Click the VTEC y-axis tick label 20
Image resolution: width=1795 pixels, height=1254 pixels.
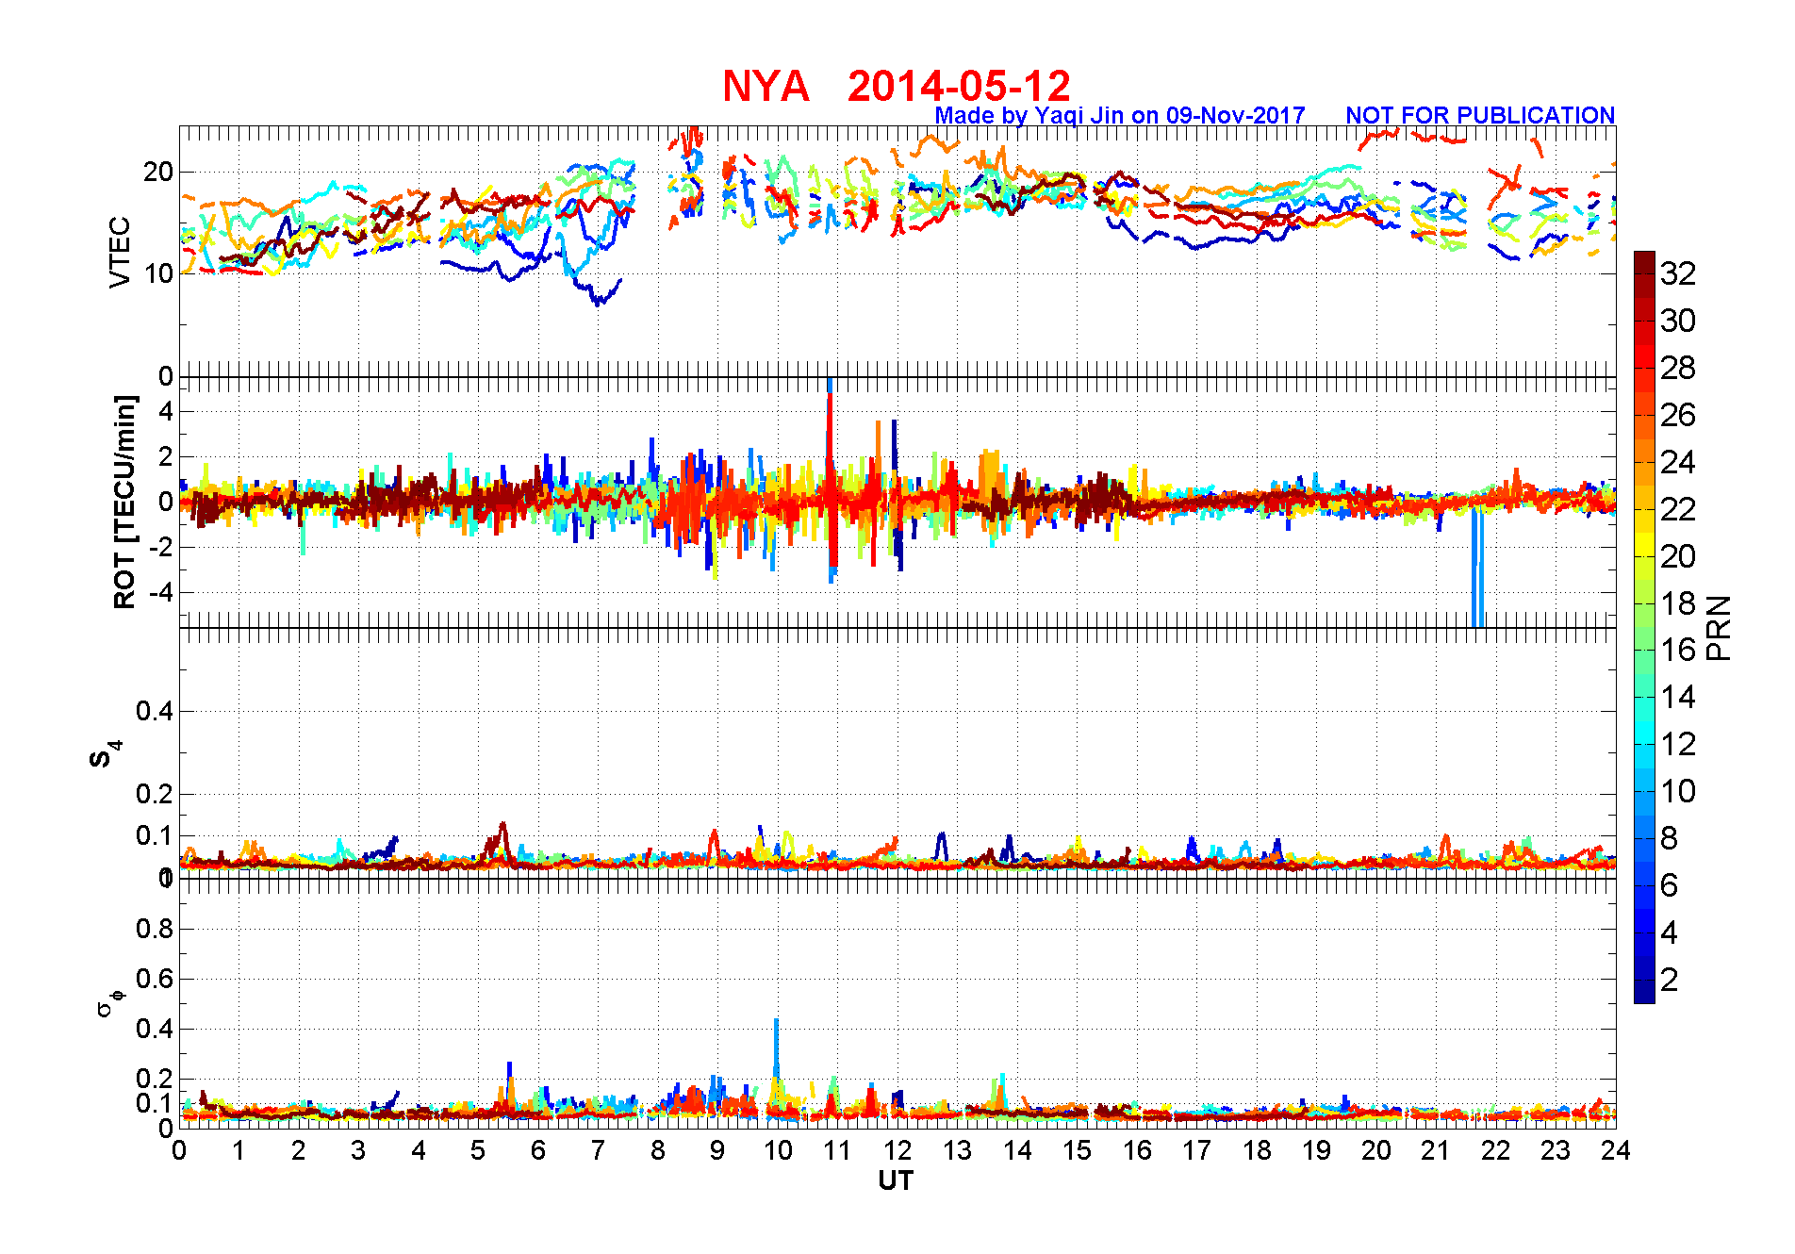click(x=158, y=172)
